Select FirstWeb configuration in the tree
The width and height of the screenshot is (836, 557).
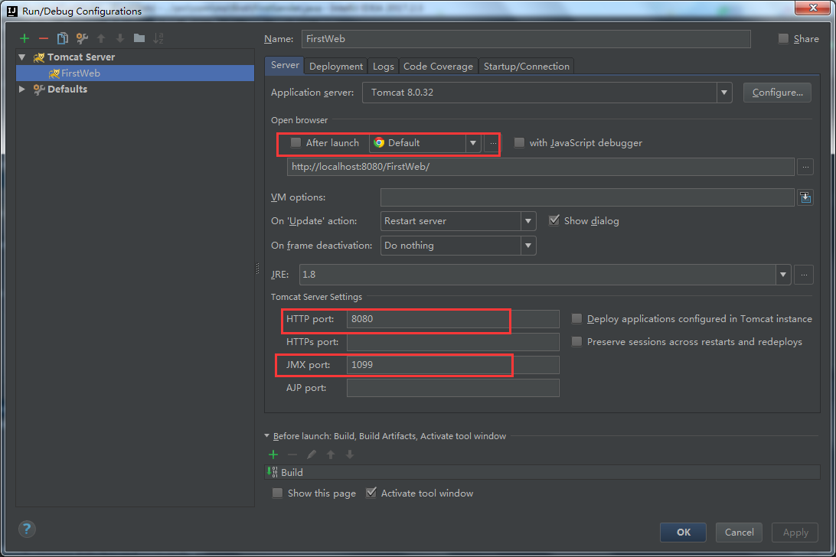[x=135, y=73]
